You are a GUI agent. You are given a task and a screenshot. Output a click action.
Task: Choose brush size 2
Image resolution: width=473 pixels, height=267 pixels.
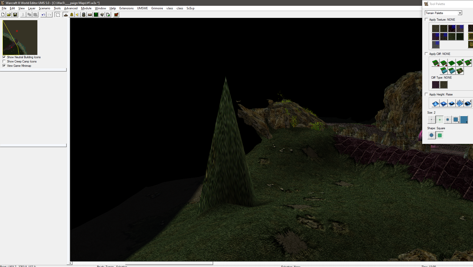coord(440,120)
